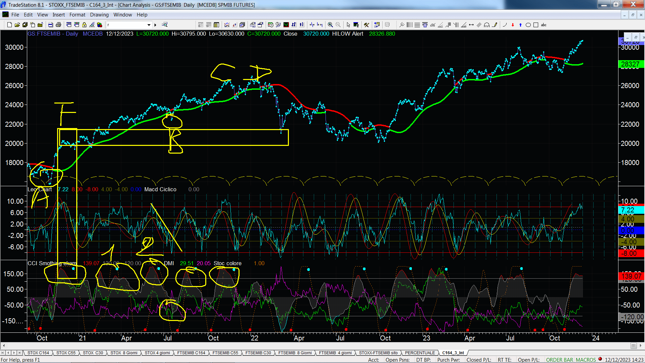This screenshot has width=645, height=363.
Task: Switch to the STOX 4 giorni tab
Action: click(x=157, y=353)
